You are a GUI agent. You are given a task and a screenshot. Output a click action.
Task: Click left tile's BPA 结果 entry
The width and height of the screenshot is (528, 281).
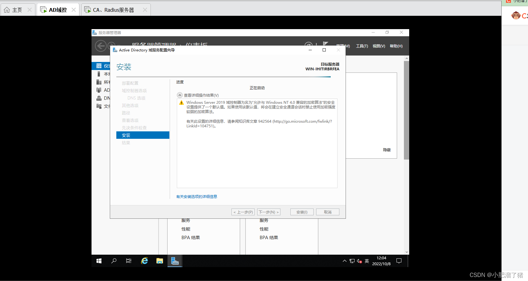click(190, 238)
